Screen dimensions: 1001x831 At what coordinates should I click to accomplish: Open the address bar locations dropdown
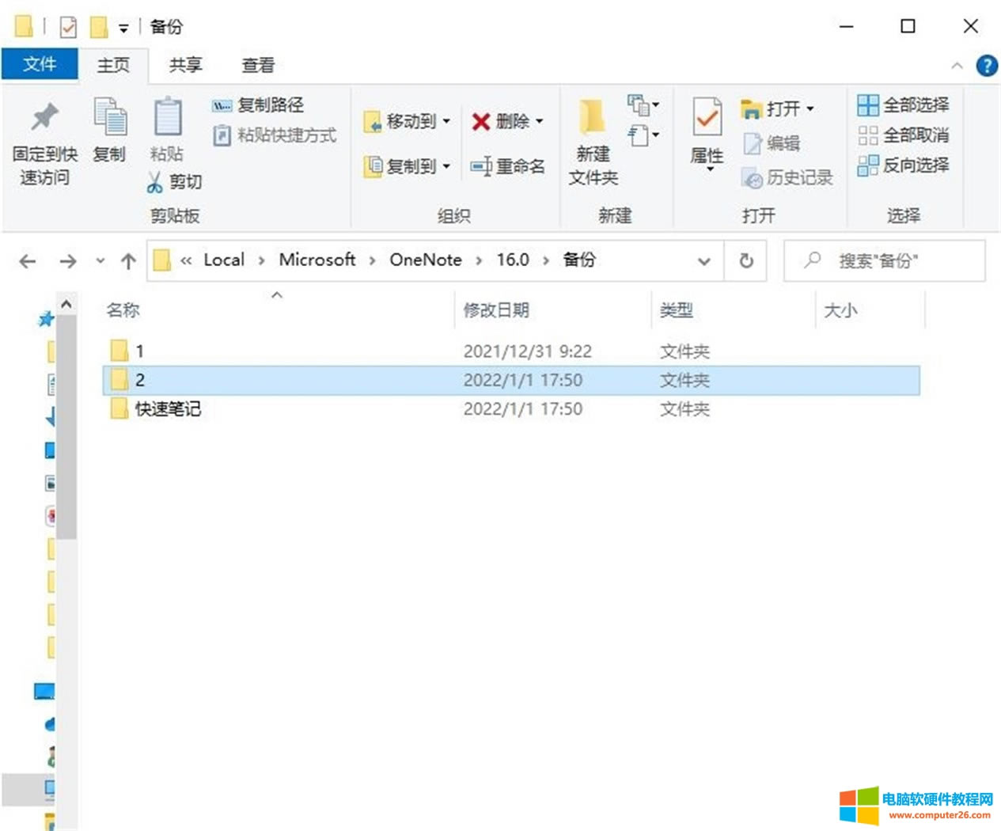click(703, 260)
